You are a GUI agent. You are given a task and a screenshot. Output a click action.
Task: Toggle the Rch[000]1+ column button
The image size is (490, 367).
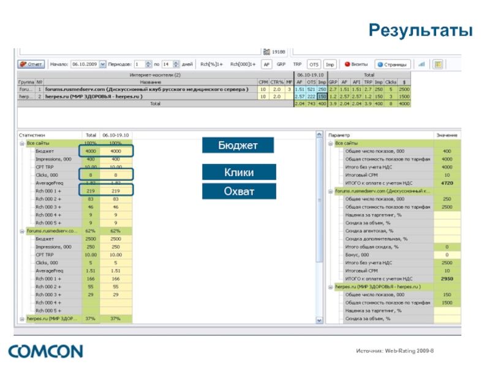[243, 64]
